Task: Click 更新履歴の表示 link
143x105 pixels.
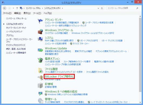Action: click(52, 54)
